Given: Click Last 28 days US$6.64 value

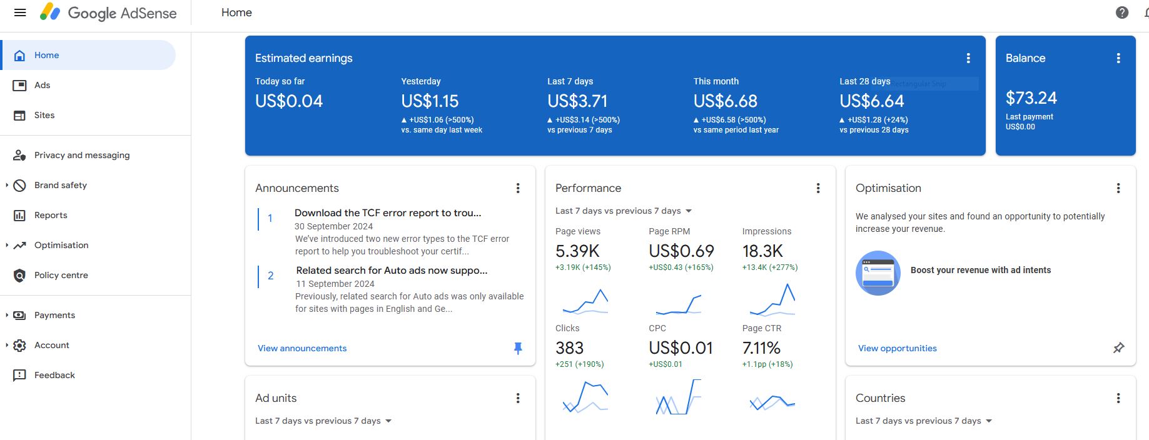Looking at the screenshot, I should click(x=872, y=101).
